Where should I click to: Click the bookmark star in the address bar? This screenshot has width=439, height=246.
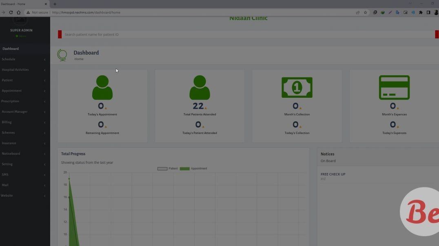365,12
